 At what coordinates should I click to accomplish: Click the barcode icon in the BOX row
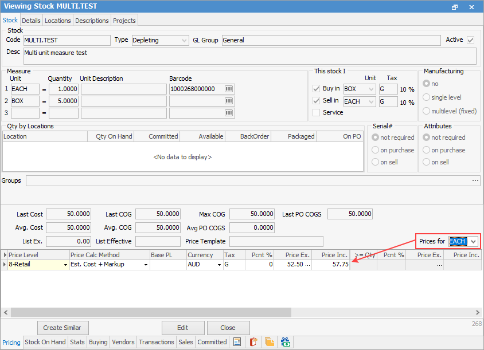tap(229, 101)
